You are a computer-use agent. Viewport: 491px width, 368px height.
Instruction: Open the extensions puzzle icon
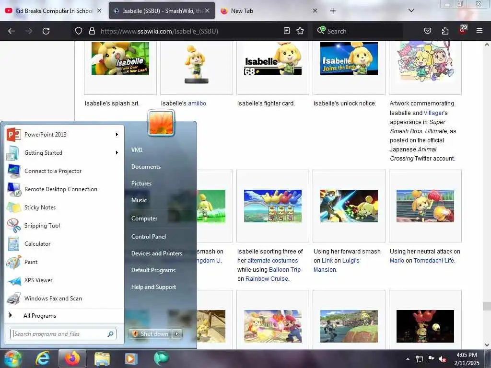(x=445, y=31)
